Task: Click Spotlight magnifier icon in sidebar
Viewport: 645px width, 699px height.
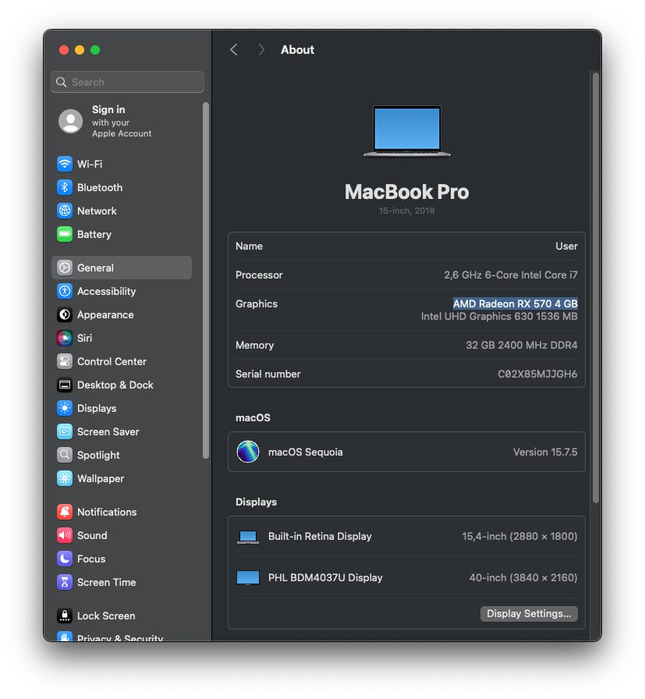Action: (x=65, y=455)
